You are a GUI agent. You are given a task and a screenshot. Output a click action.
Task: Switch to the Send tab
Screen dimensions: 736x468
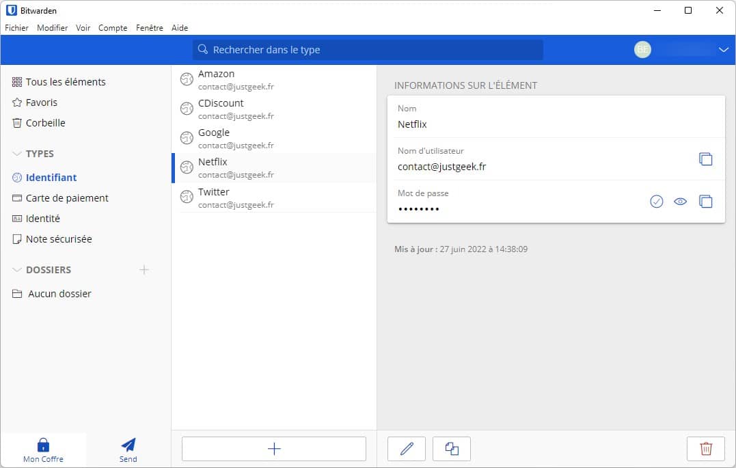point(128,450)
